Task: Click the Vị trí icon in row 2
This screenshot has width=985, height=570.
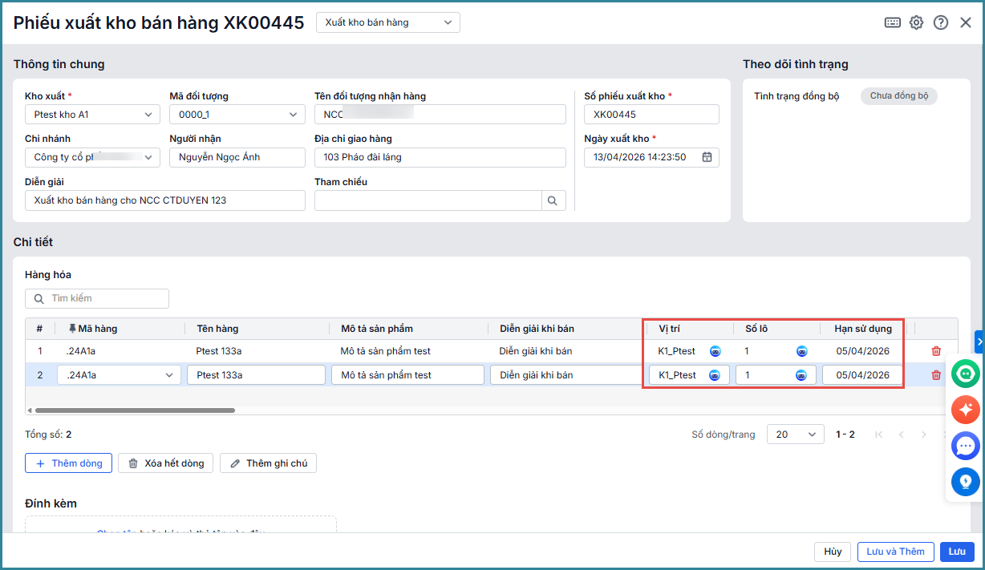Action: (715, 375)
